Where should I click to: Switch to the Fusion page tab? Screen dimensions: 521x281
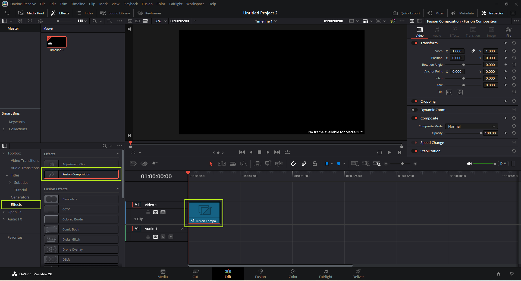point(260,274)
